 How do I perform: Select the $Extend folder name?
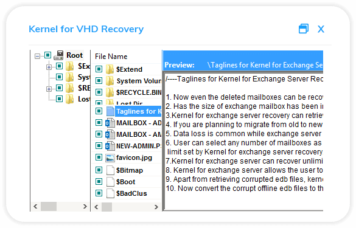(129, 69)
